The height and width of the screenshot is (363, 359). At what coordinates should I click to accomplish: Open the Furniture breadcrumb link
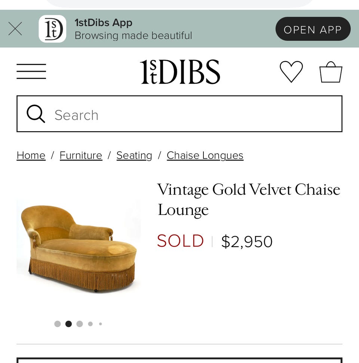pyautogui.click(x=81, y=156)
